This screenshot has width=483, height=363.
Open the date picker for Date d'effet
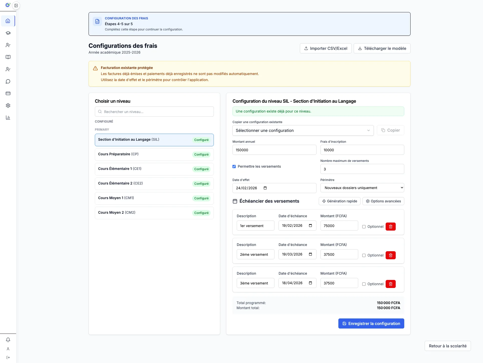[x=265, y=188]
